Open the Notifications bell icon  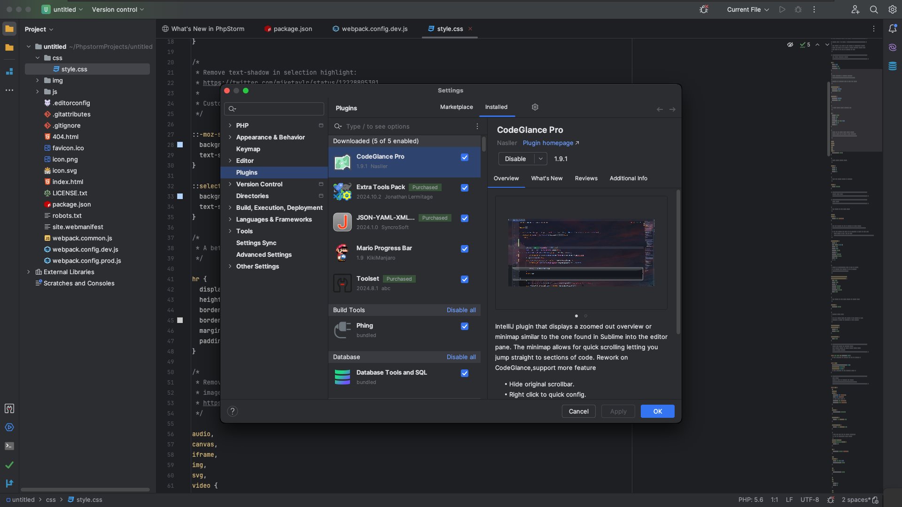point(893,29)
